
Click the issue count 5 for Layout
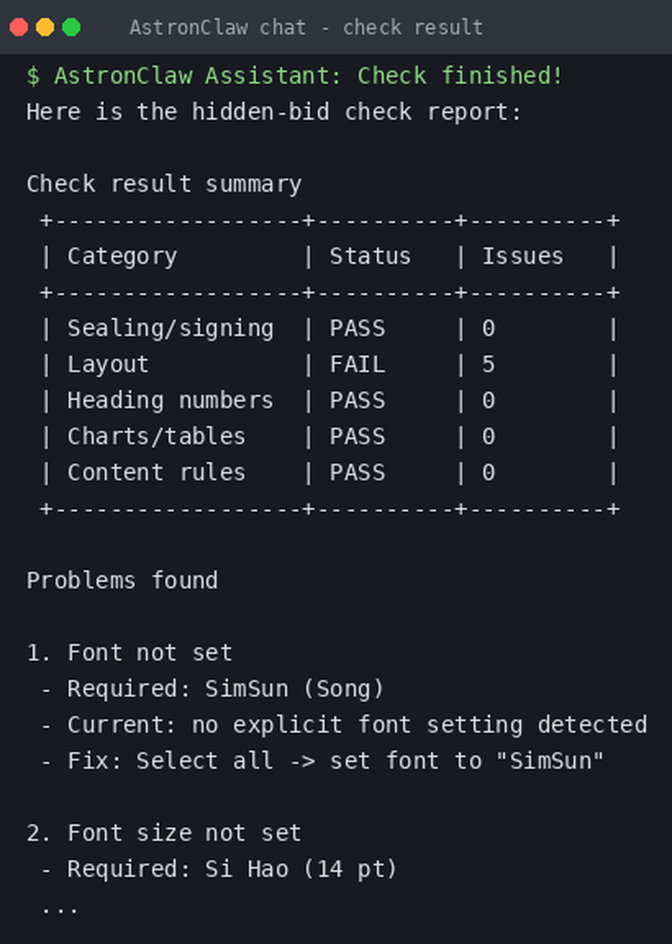coord(488,365)
